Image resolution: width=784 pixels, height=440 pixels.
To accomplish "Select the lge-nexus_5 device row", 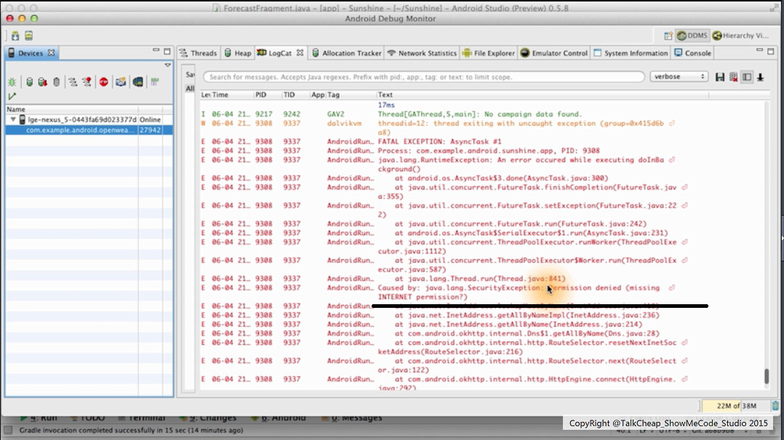I will pos(89,120).
